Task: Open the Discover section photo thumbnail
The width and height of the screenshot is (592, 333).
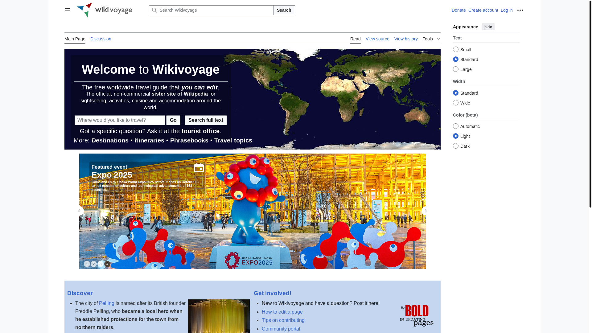Action: tap(219, 316)
